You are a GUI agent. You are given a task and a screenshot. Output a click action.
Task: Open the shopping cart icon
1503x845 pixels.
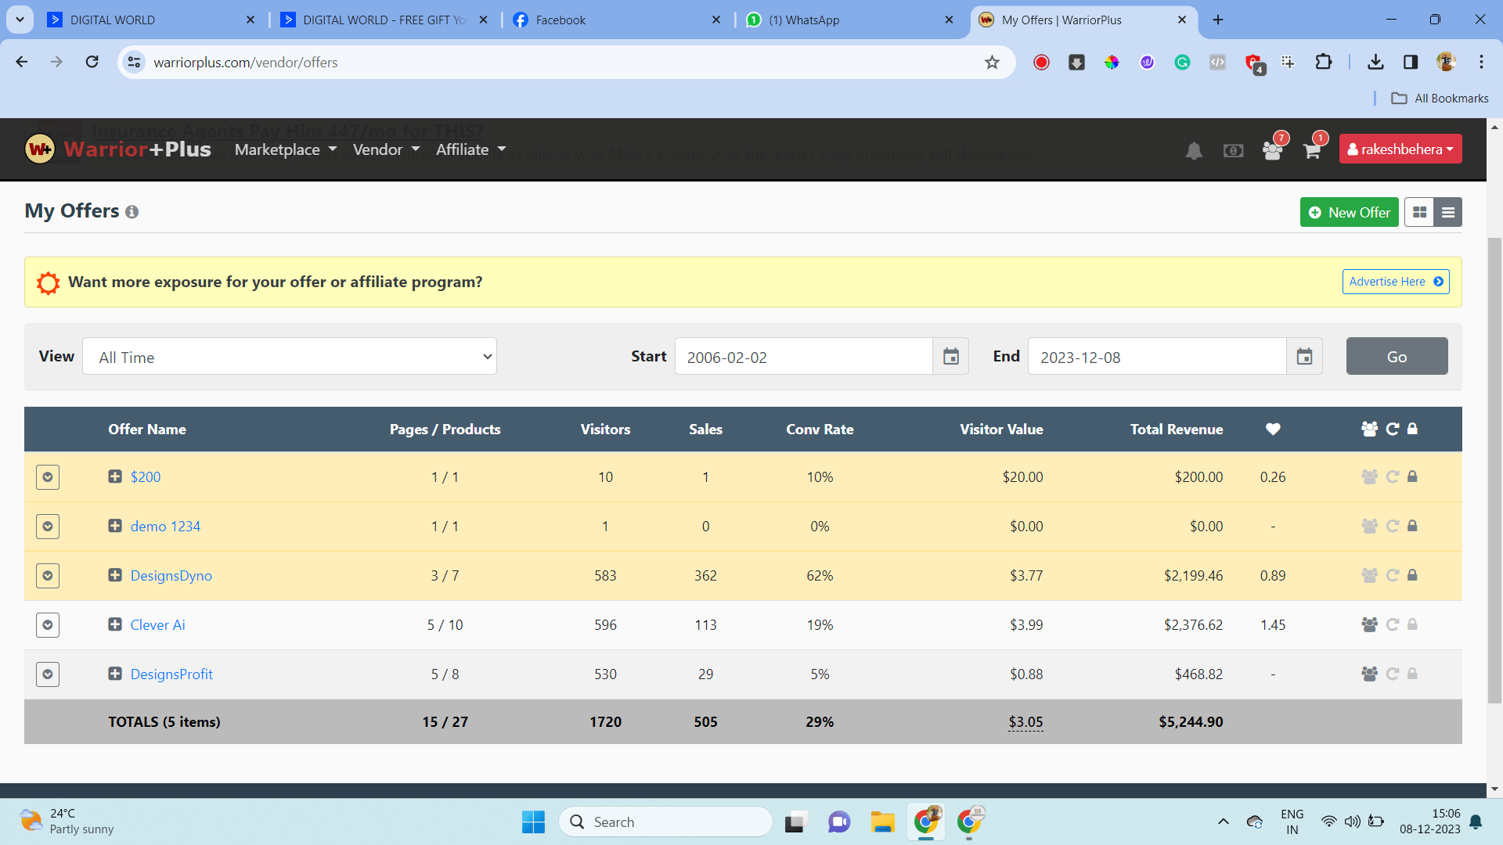pos(1313,150)
